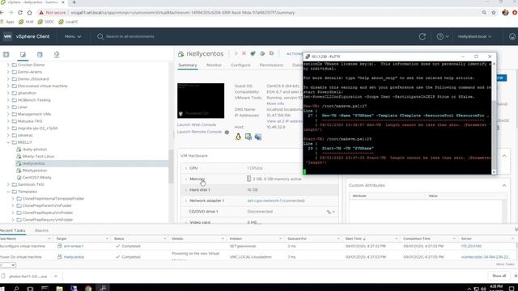The image size is (518, 291).
Task: Expand the CPU hardware row
Action: click(x=185, y=168)
